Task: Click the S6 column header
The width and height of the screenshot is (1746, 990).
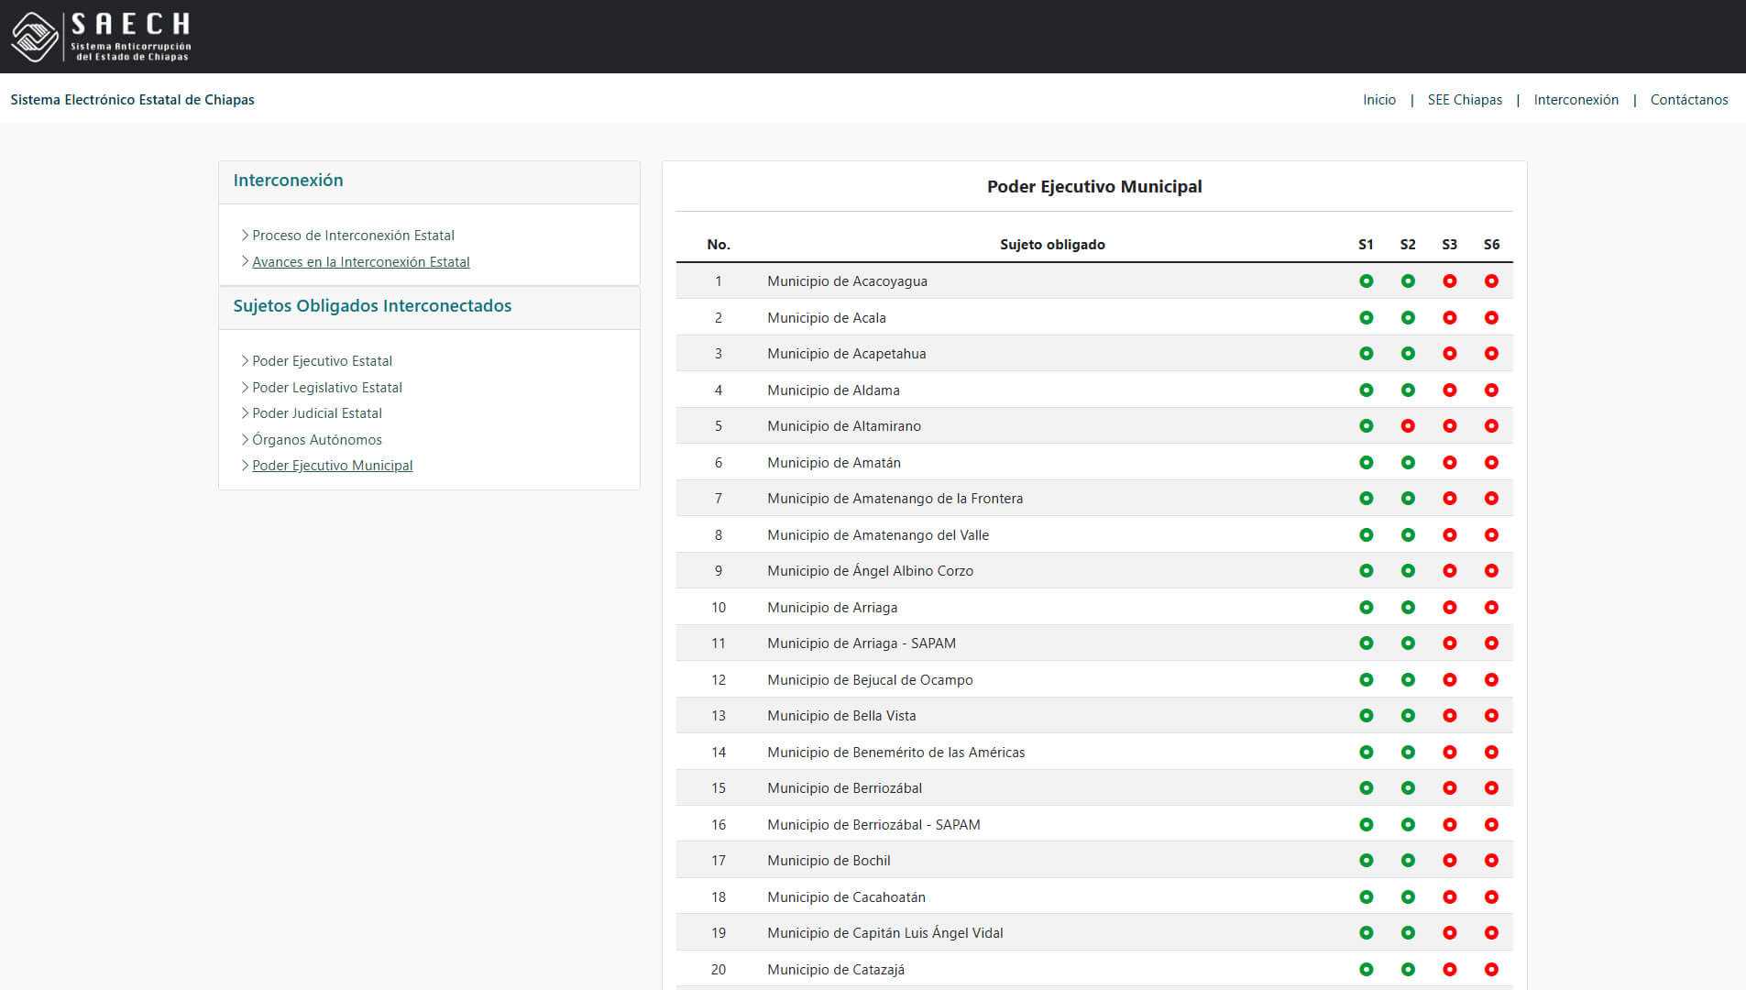Action: coord(1491,245)
